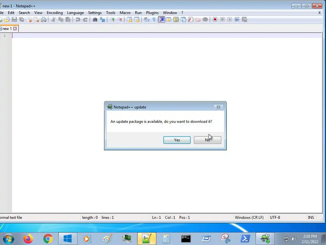Open the Plugins menu
Image resolution: width=326 pixels, height=245 pixels.
point(152,13)
